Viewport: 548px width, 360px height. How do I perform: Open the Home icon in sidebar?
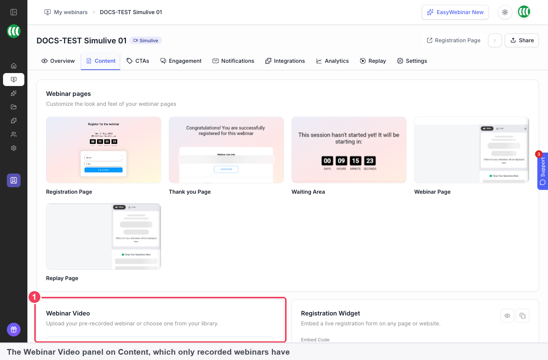(14, 66)
